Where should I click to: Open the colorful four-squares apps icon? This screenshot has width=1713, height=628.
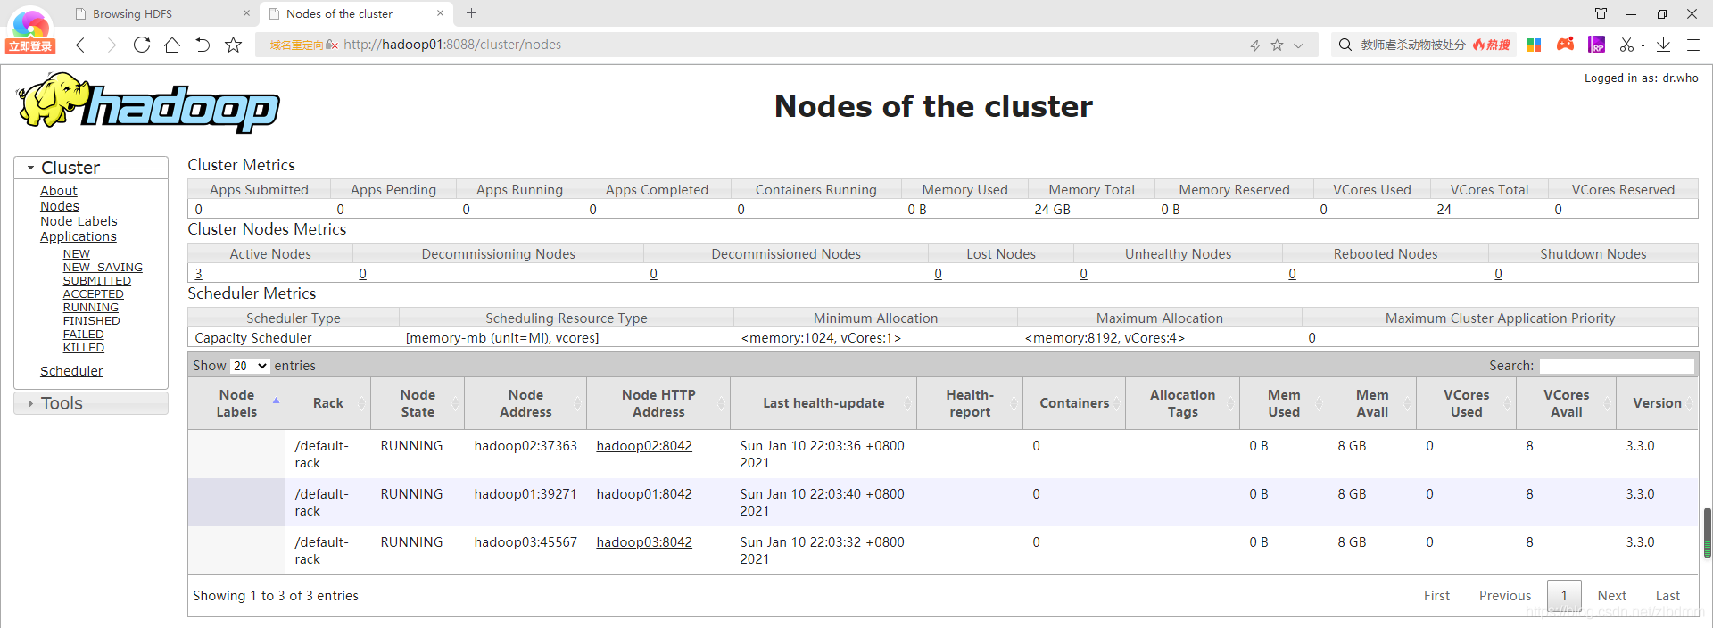point(1535,45)
